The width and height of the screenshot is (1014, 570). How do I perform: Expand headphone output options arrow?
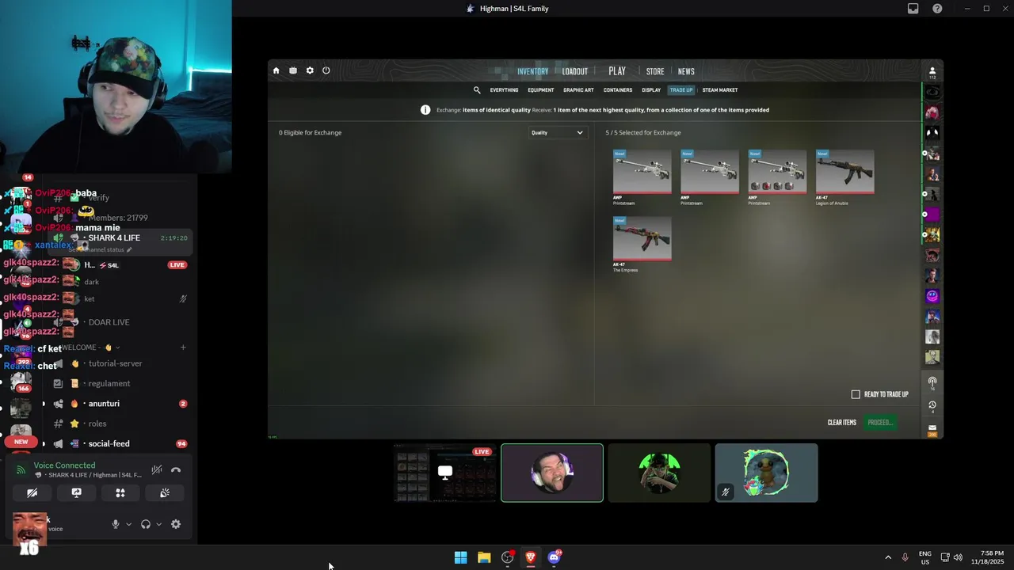158,524
